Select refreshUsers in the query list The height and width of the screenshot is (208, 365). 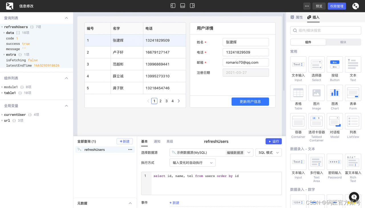coord(105,150)
